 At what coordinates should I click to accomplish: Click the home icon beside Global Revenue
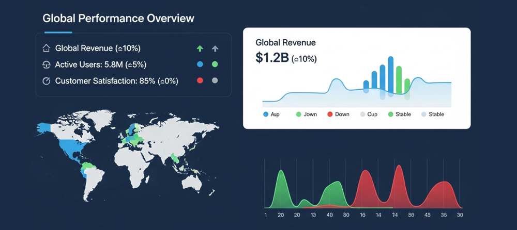(x=47, y=48)
